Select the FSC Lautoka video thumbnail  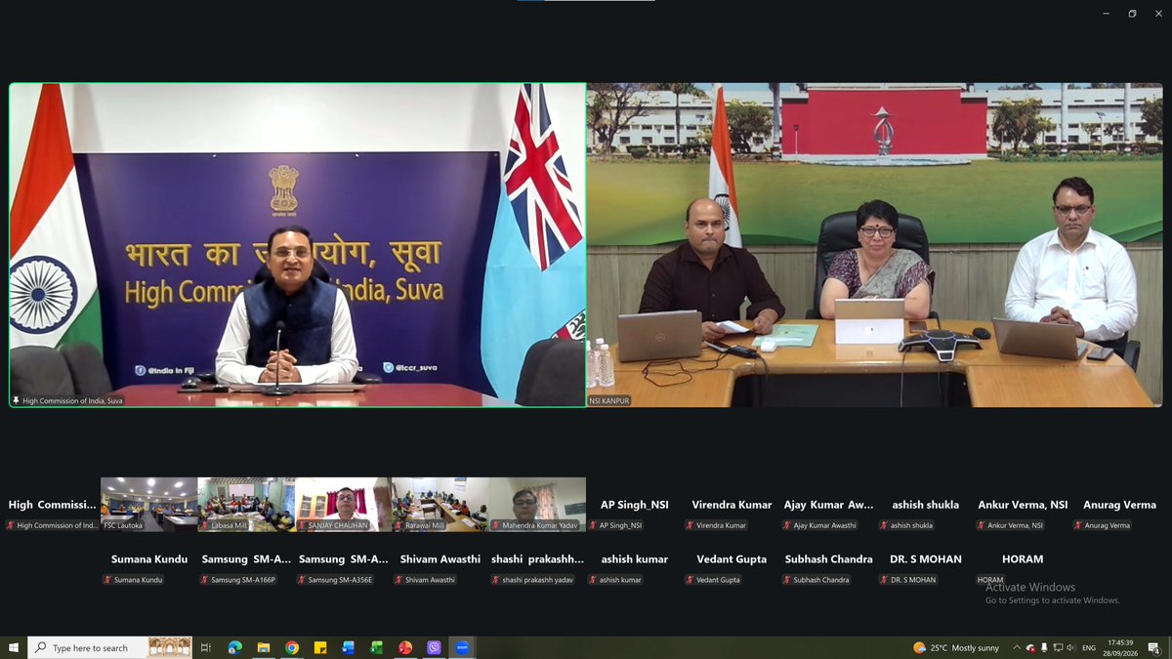point(148,505)
